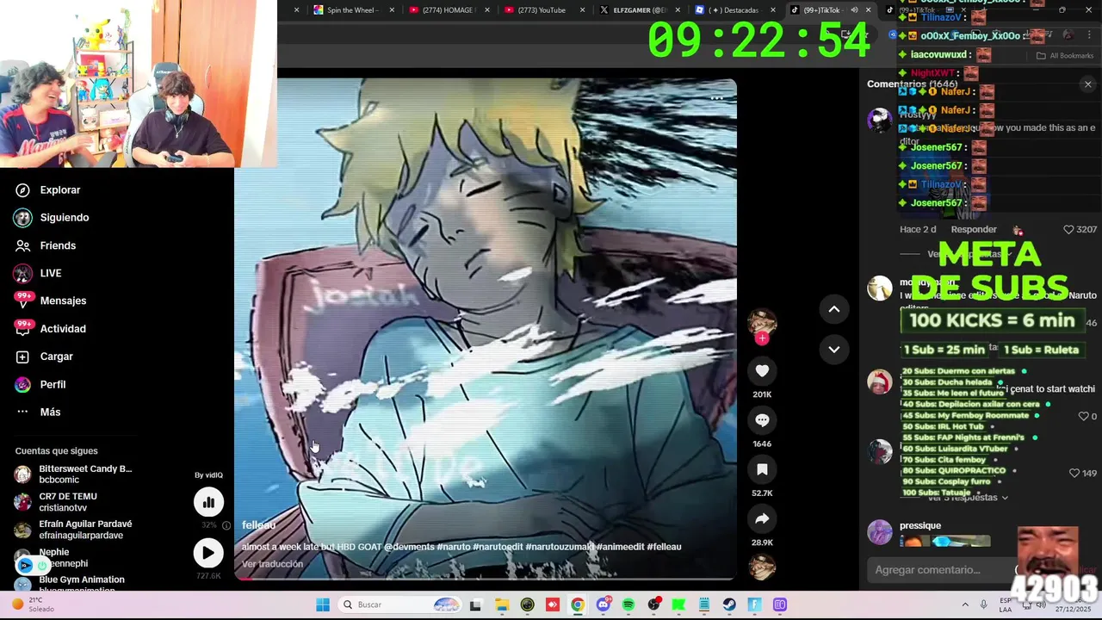Close the Comentarios panel
The width and height of the screenshot is (1102, 620).
pos(1087,84)
